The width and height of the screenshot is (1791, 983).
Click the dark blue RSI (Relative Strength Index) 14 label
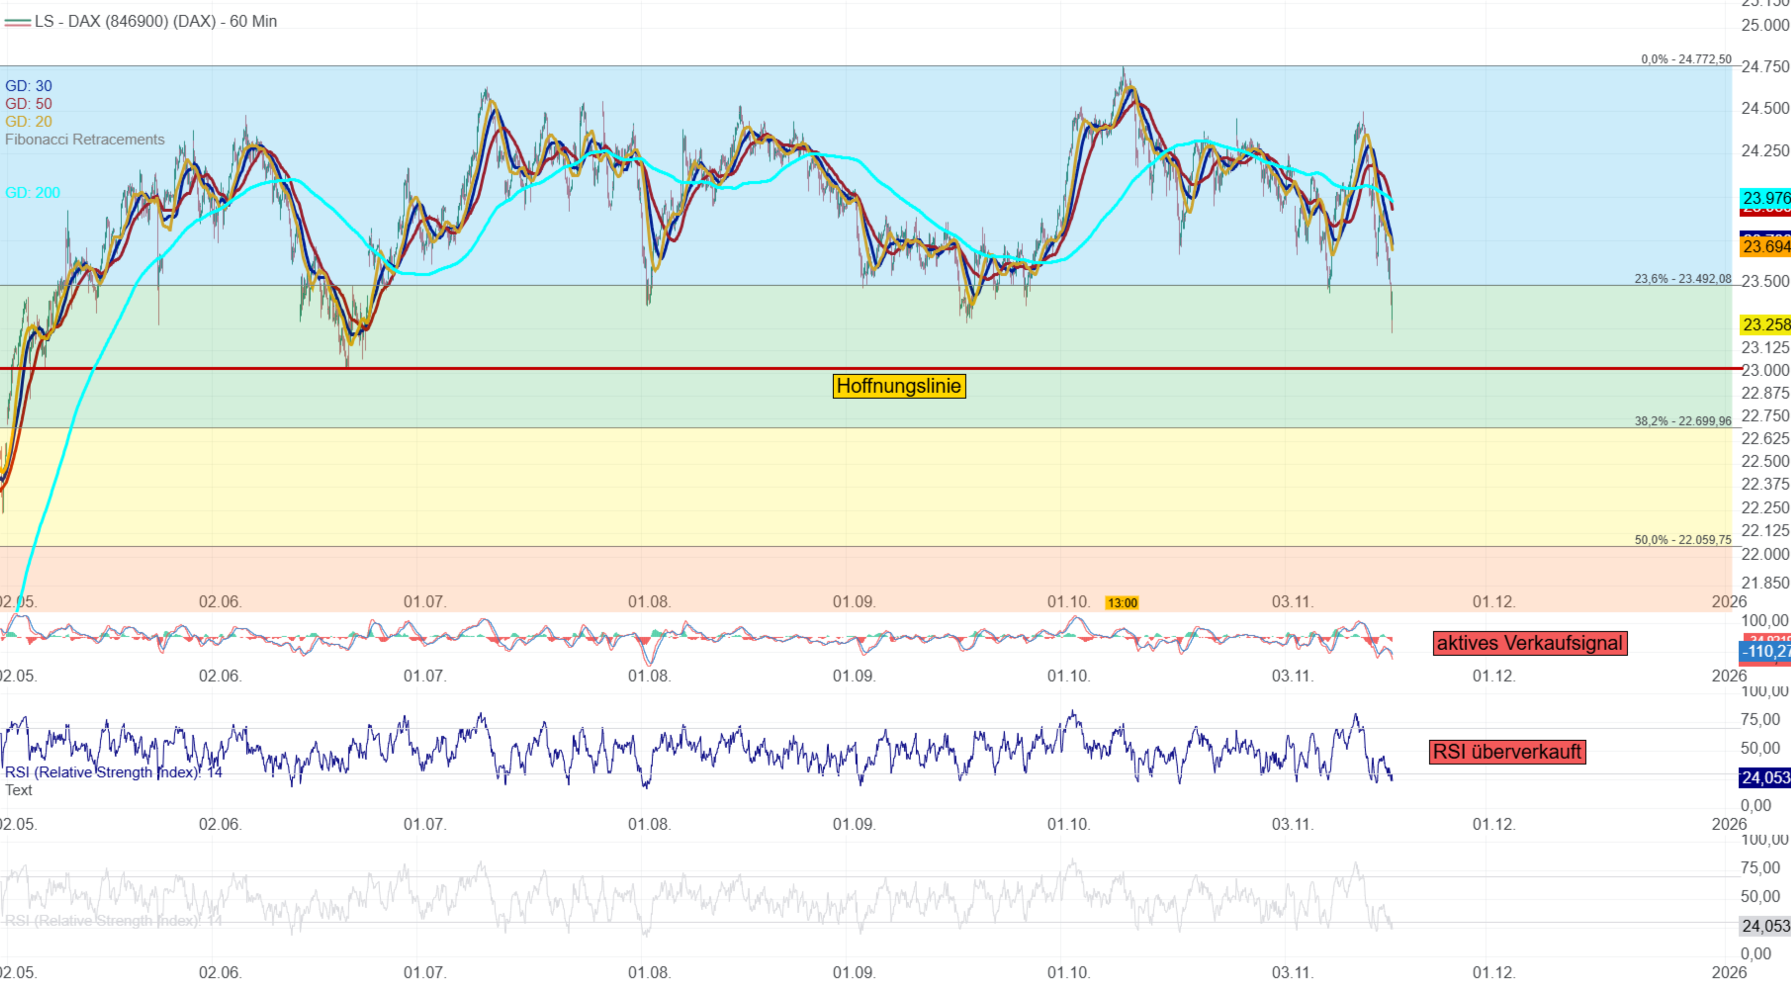coord(113,772)
